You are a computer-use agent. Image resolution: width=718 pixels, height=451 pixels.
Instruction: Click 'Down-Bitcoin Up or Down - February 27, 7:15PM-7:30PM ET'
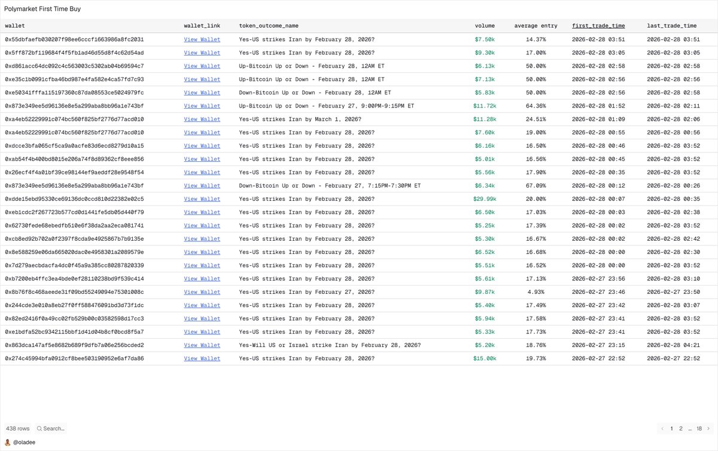click(330, 186)
